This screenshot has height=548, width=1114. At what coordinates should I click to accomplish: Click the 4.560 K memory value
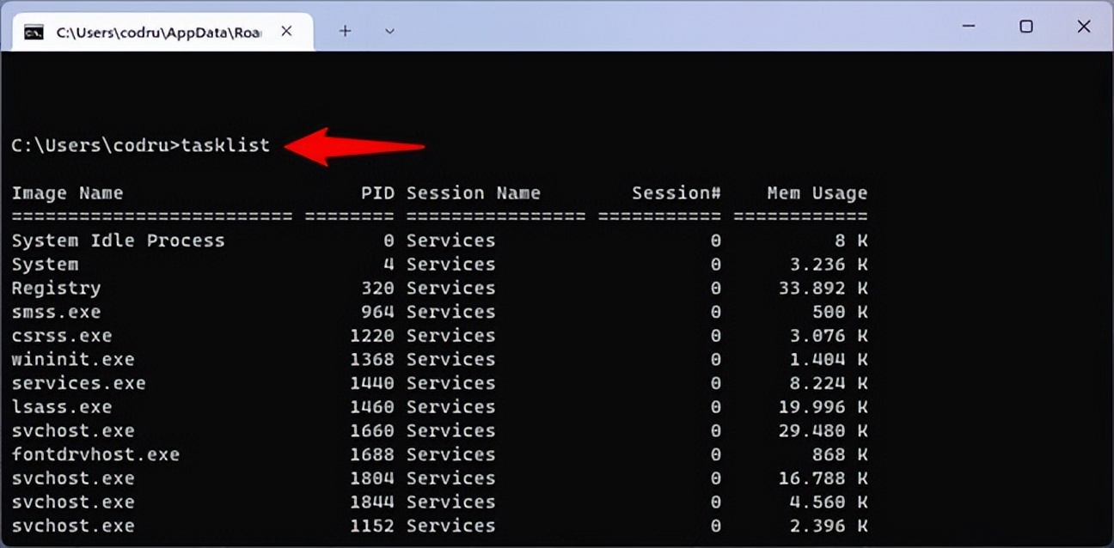pos(828,502)
